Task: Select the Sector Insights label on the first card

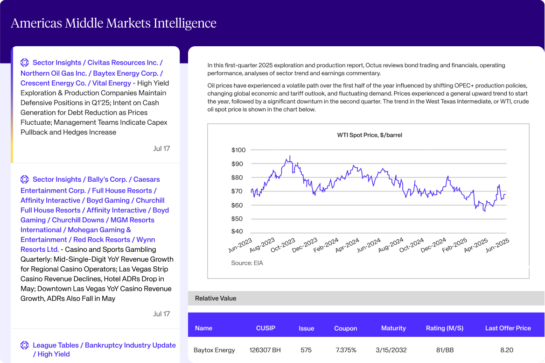Action: click(56, 62)
